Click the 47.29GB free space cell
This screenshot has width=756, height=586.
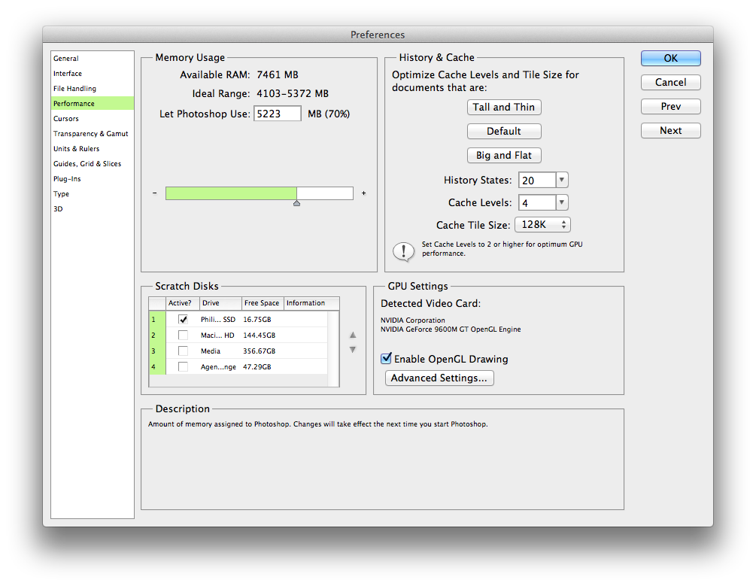pyautogui.click(x=257, y=368)
